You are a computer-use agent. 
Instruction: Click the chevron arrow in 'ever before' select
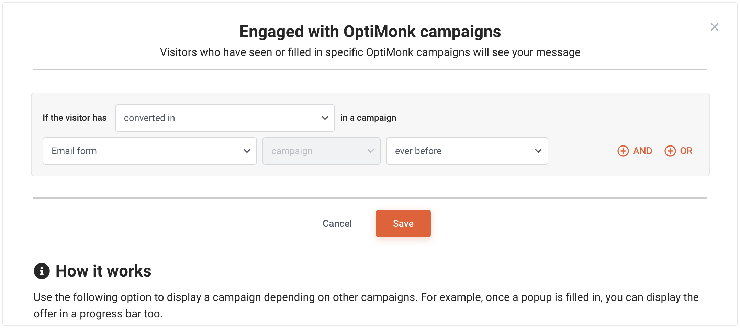point(538,151)
